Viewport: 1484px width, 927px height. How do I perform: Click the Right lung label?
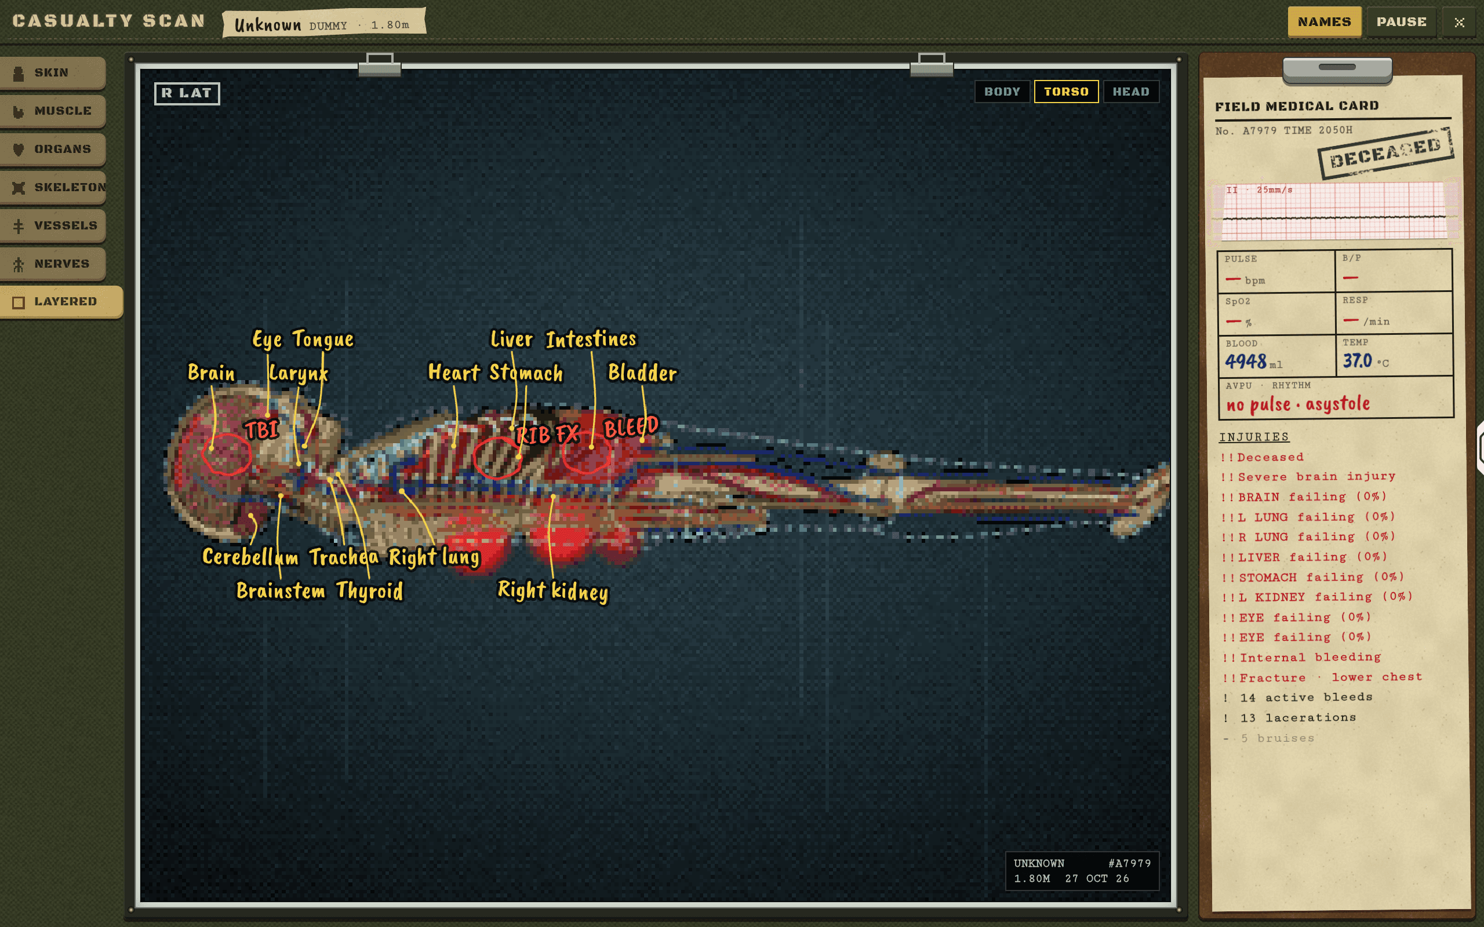[x=434, y=557]
